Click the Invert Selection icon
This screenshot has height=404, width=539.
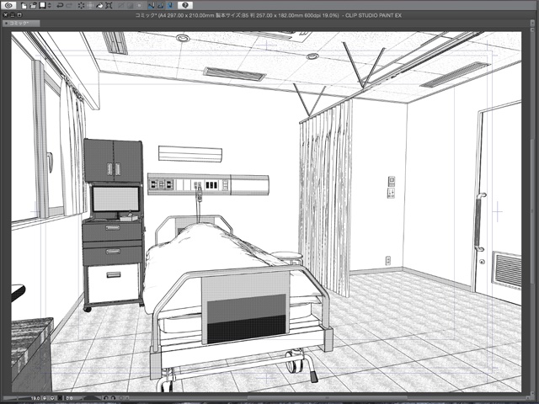click(130, 6)
